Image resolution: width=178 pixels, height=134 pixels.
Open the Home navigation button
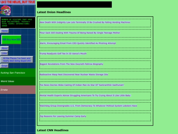pos(5,31)
